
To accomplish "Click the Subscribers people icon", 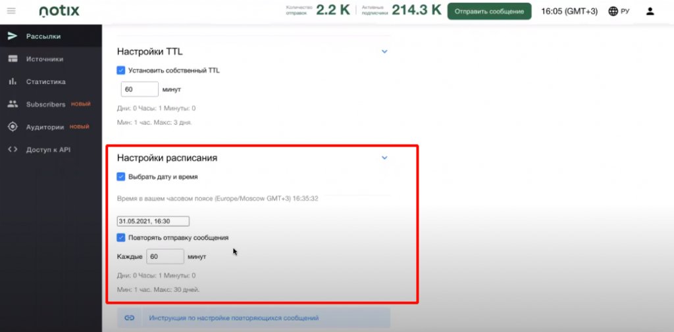I will (12, 105).
